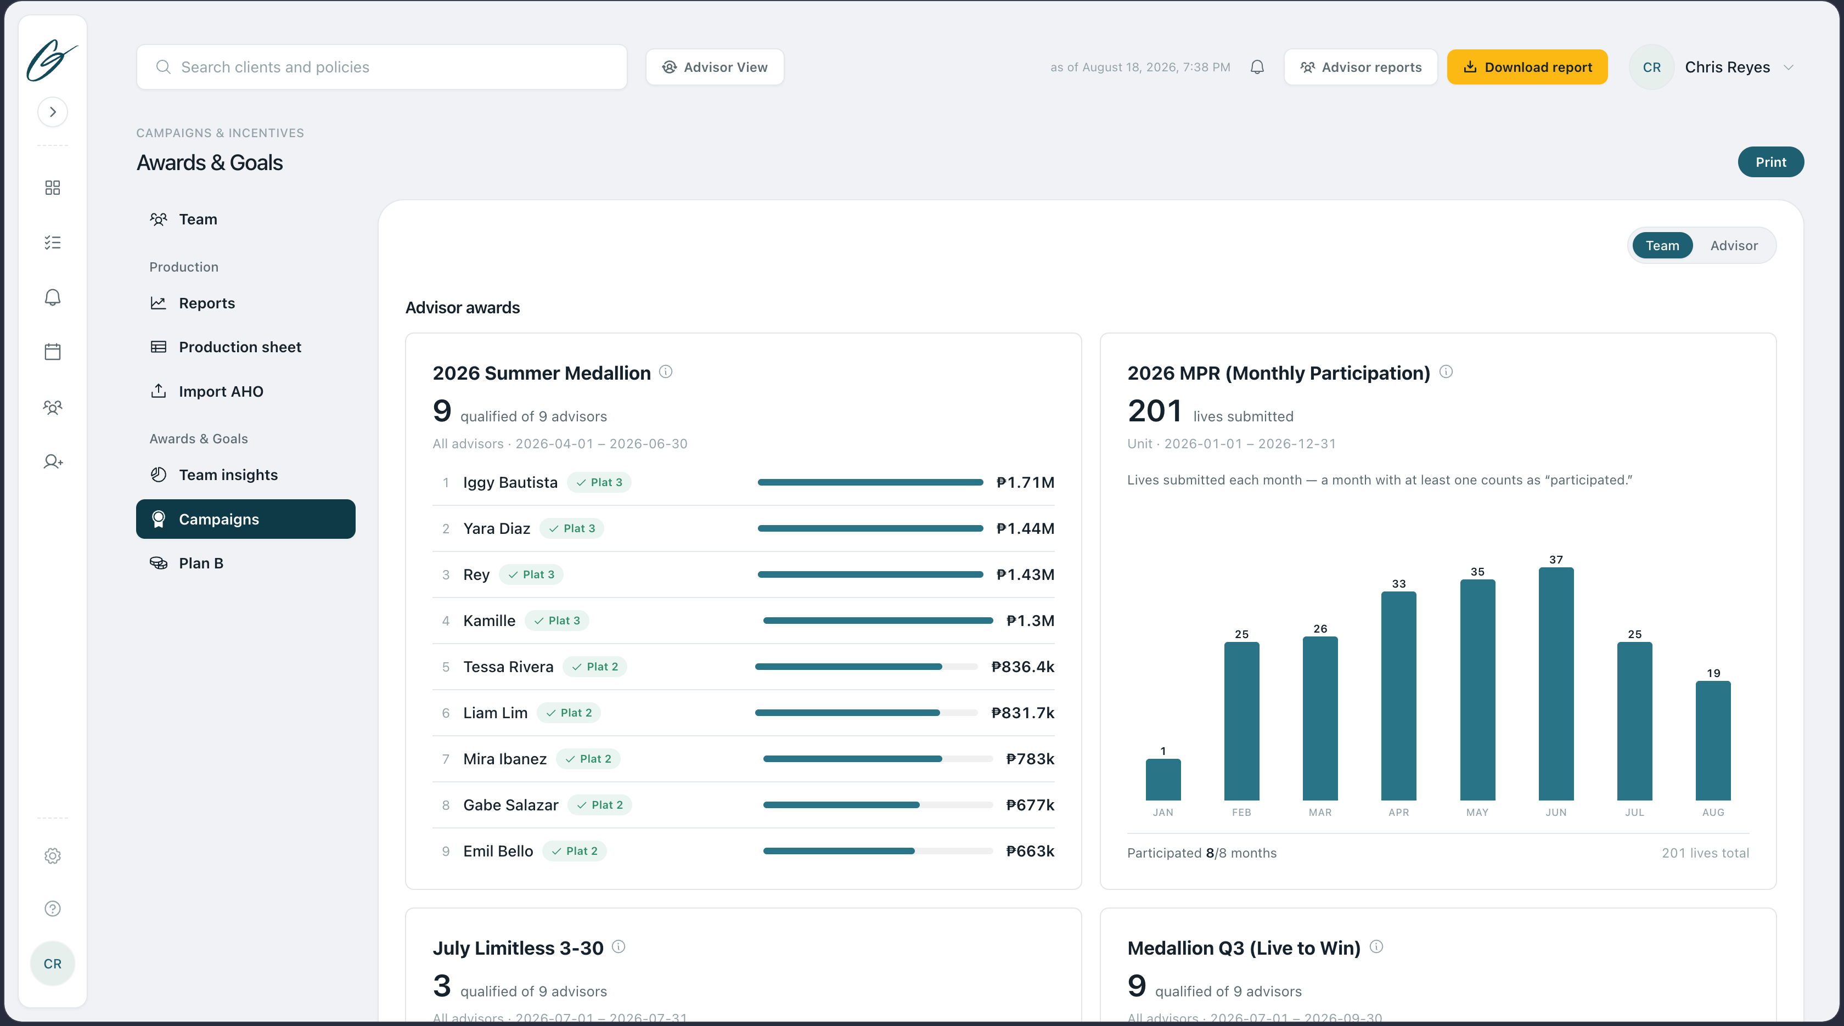Viewport: 1844px width, 1026px height.
Task: Click the Gabe Salazar advisor name
Action: point(510,805)
